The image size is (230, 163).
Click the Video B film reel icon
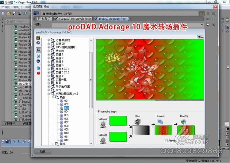(x=103, y=141)
